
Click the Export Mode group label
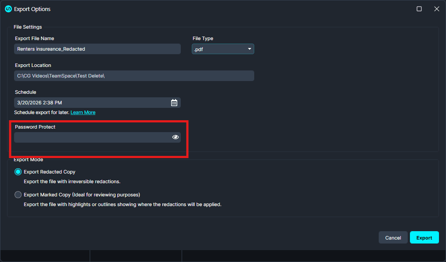click(28, 159)
